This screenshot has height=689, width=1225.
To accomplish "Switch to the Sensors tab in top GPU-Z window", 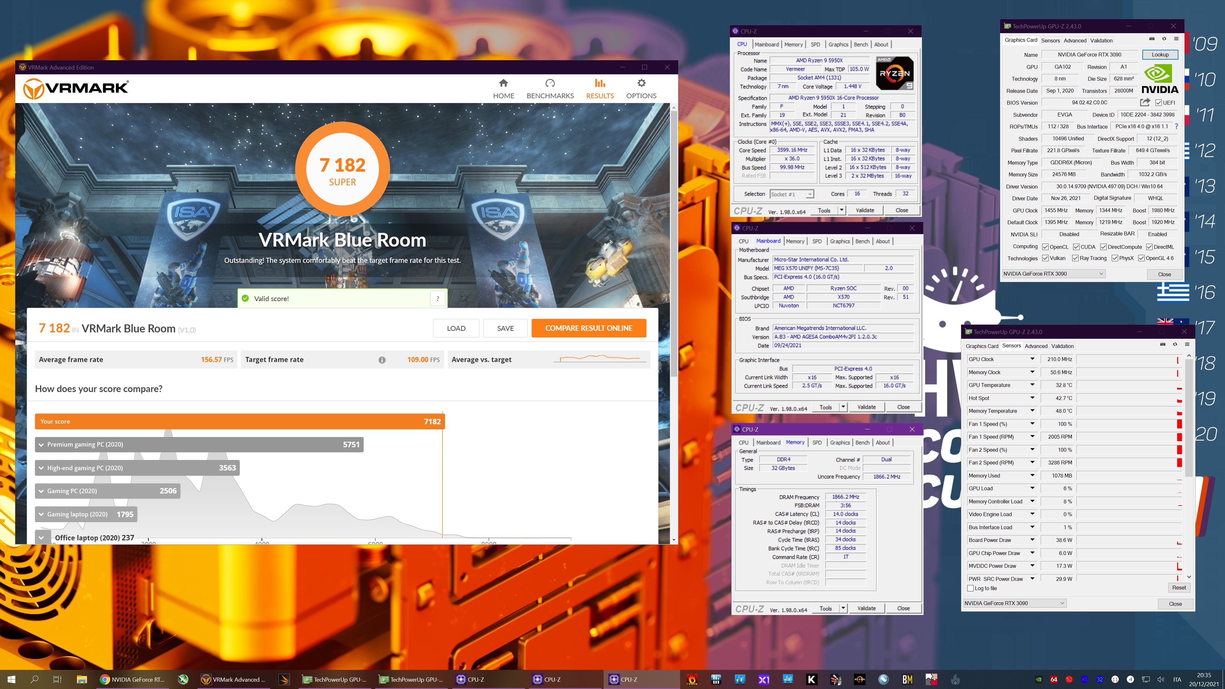I will [1051, 41].
